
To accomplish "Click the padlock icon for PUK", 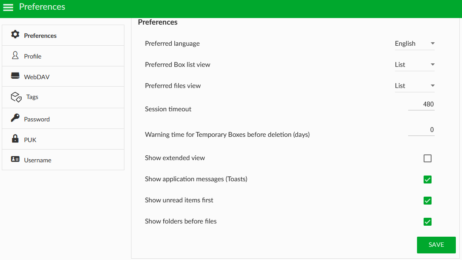I will click(15, 139).
